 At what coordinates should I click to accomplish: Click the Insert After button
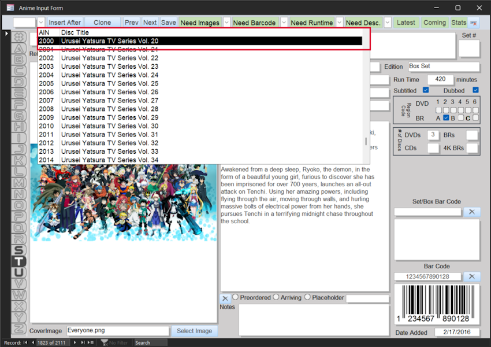click(x=65, y=23)
